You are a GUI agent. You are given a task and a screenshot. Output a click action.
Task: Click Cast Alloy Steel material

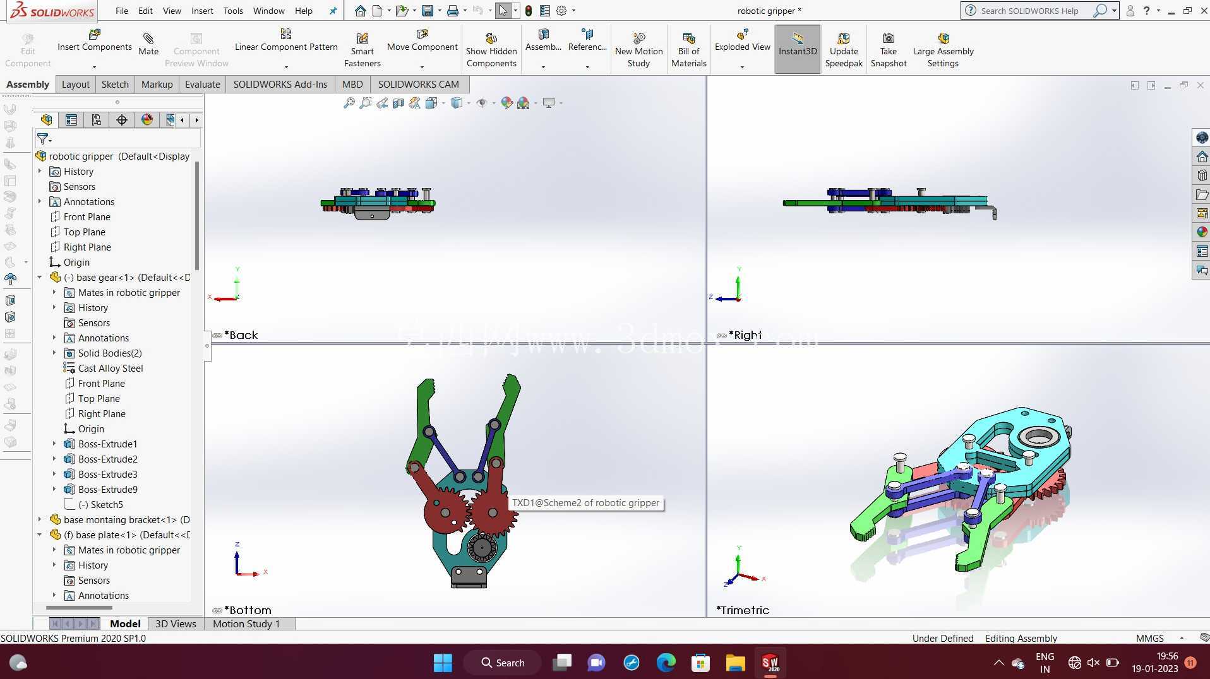coord(111,368)
